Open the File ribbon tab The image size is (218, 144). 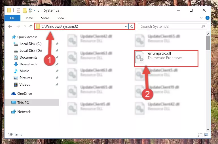[12, 18]
